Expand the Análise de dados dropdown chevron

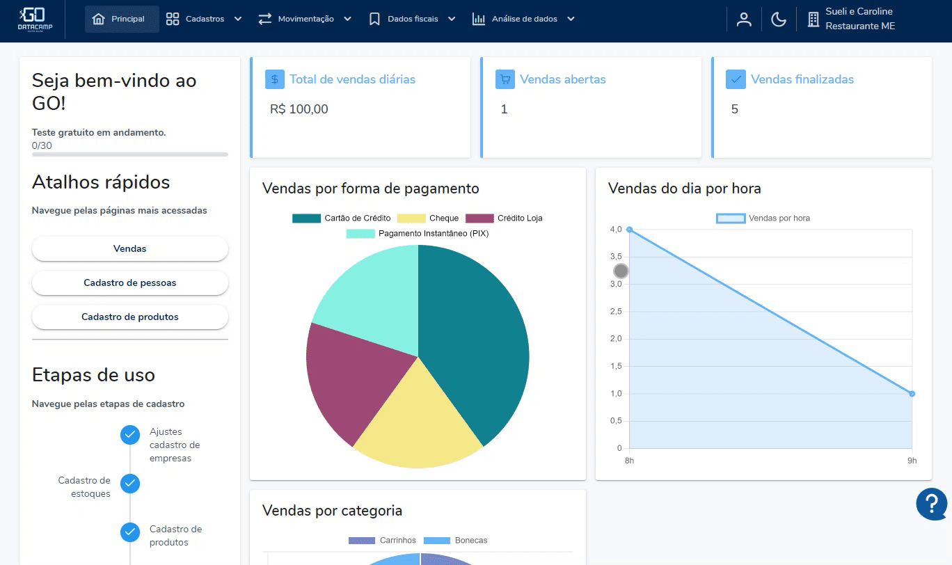pos(571,19)
